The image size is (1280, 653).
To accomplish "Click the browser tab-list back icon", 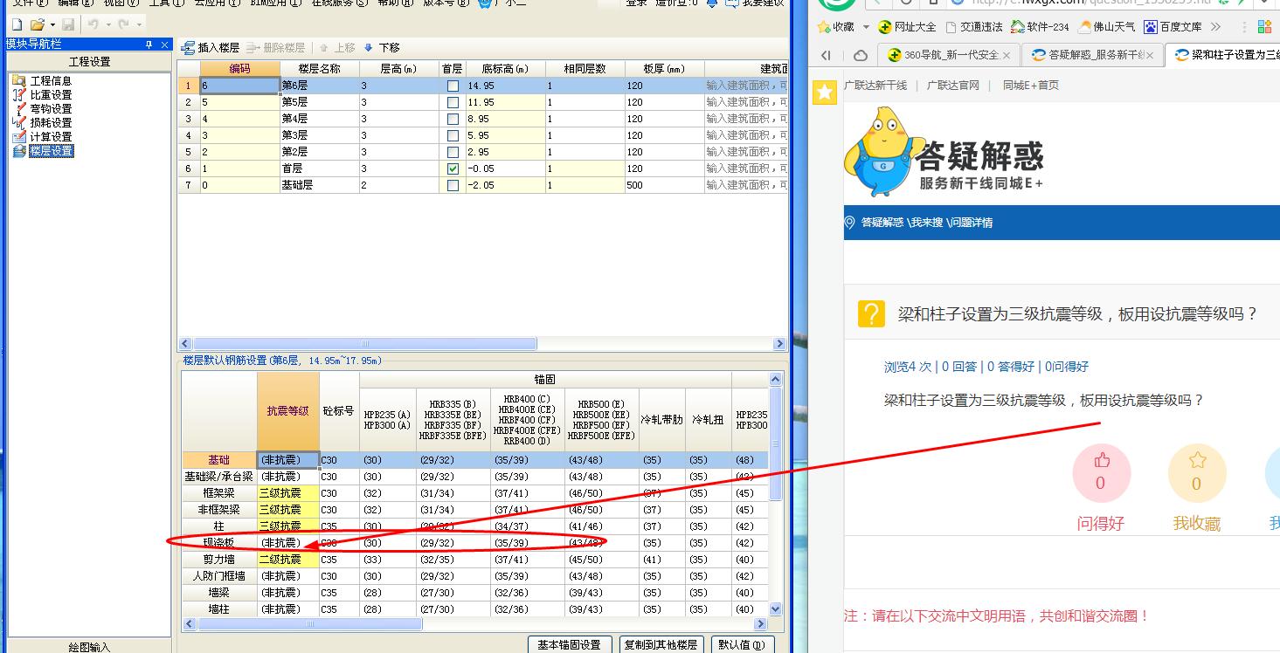I will [x=826, y=55].
